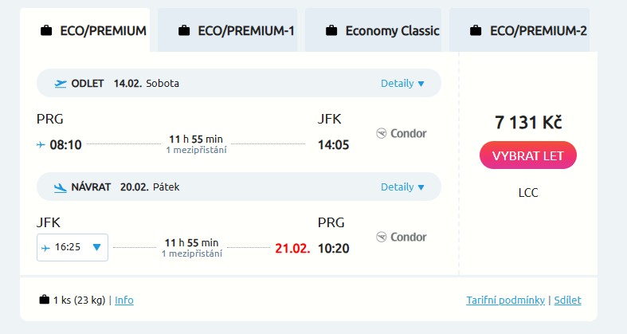Click the Condor logo on outbound flight
Viewport: 627px width, 334px height.
[x=401, y=133]
